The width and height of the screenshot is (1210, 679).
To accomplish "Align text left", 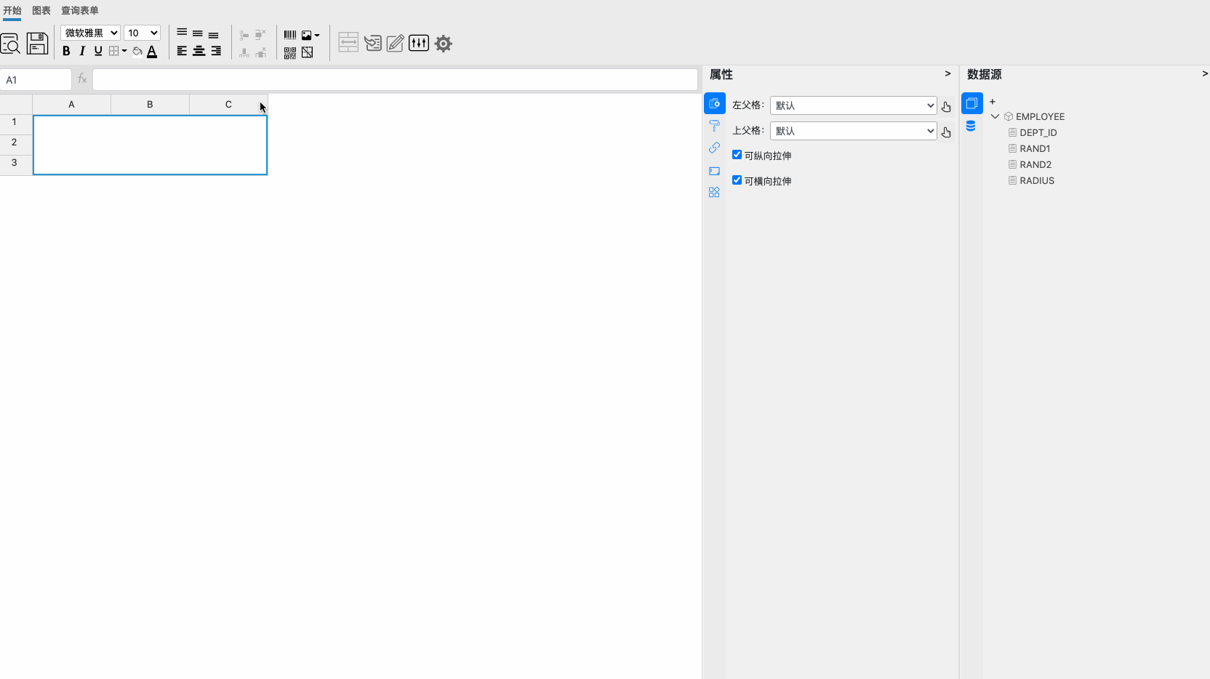I will tap(182, 51).
